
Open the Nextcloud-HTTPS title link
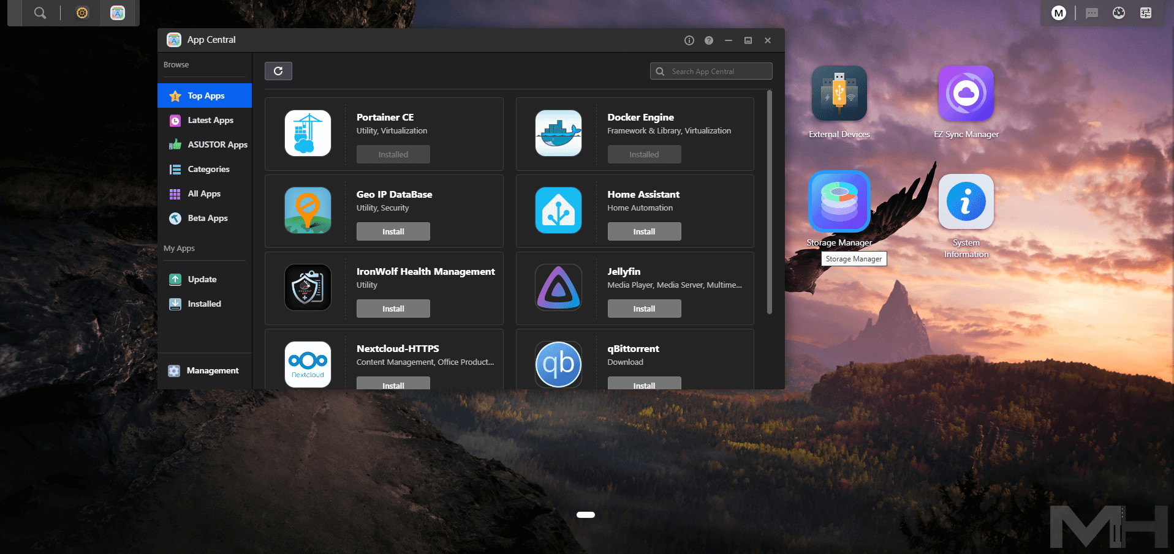398,348
